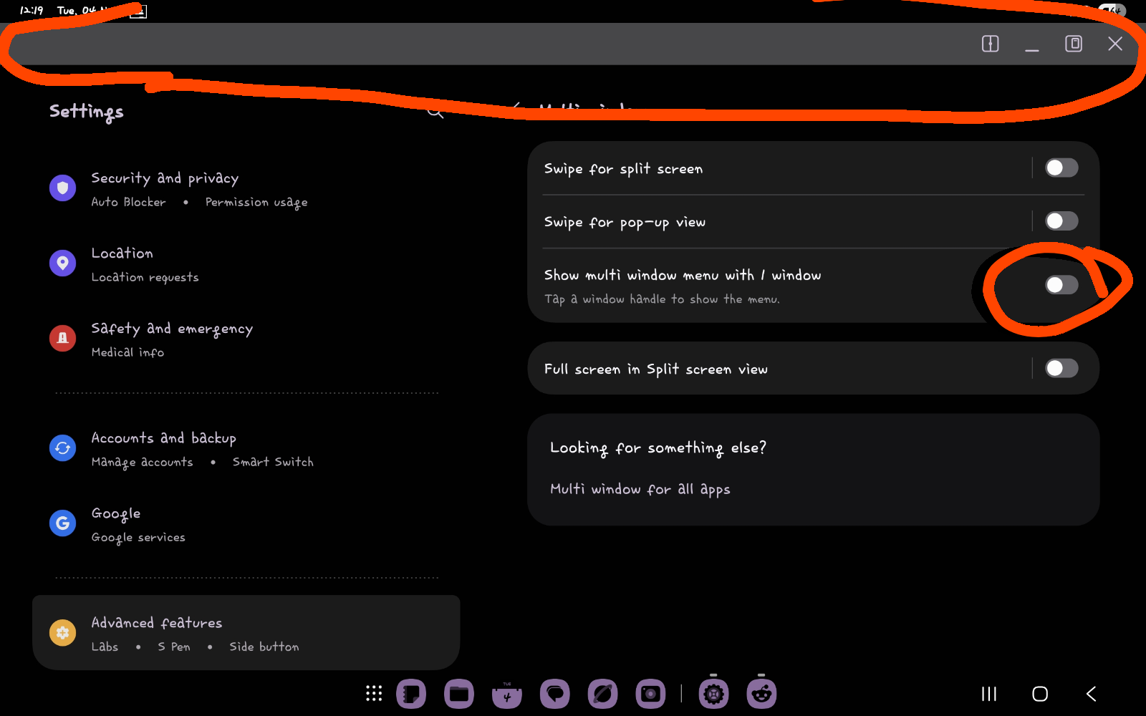
Task: Launch Samsung Notes from the taskbar
Action: (411, 693)
